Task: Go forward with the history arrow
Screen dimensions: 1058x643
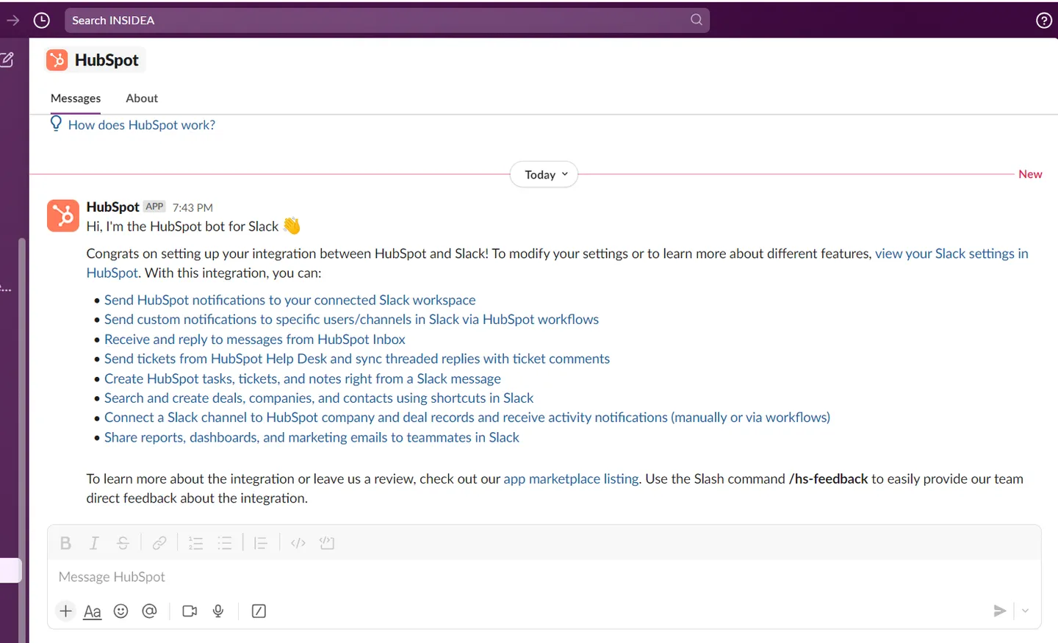Action: pyautogui.click(x=12, y=20)
